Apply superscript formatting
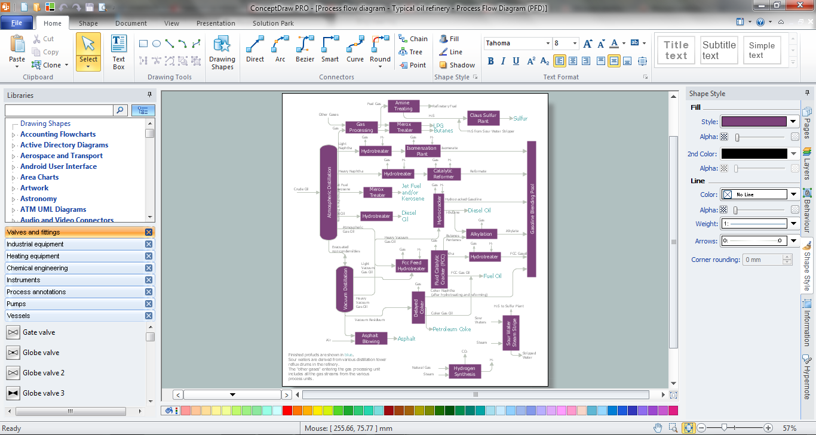The width and height of the screenshot is (816, 435). click(x=530, y=61)
